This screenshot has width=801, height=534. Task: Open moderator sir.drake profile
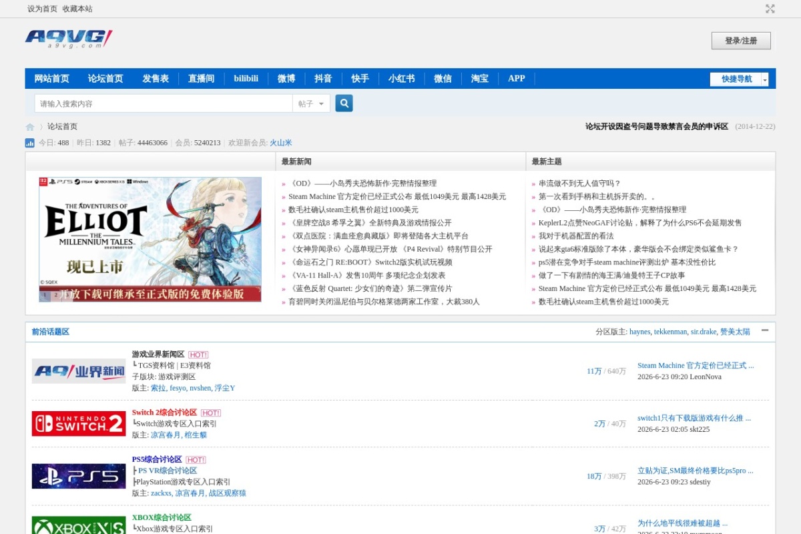(704, 332)
